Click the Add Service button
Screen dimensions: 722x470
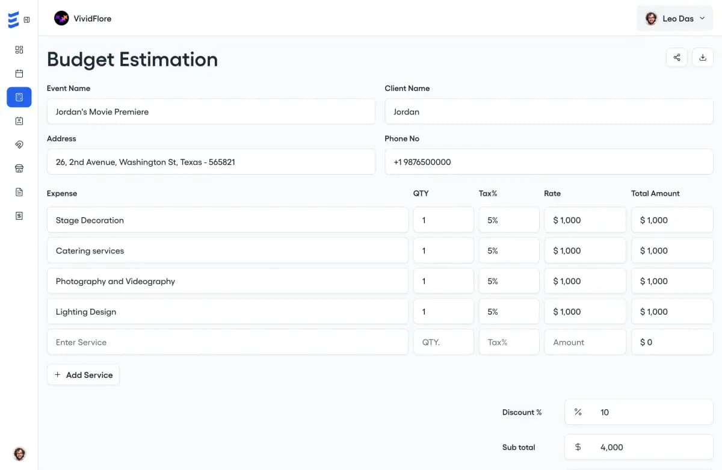[x=83, y=375]
